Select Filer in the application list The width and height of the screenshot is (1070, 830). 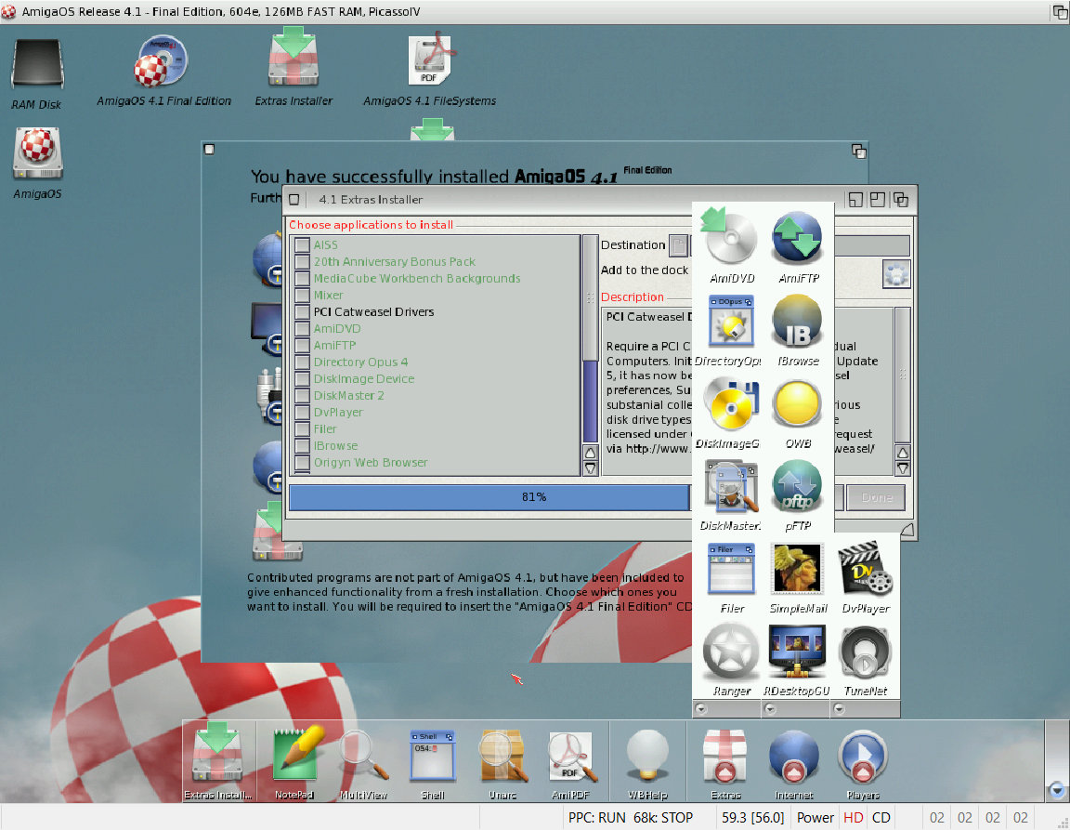[325, 429]
